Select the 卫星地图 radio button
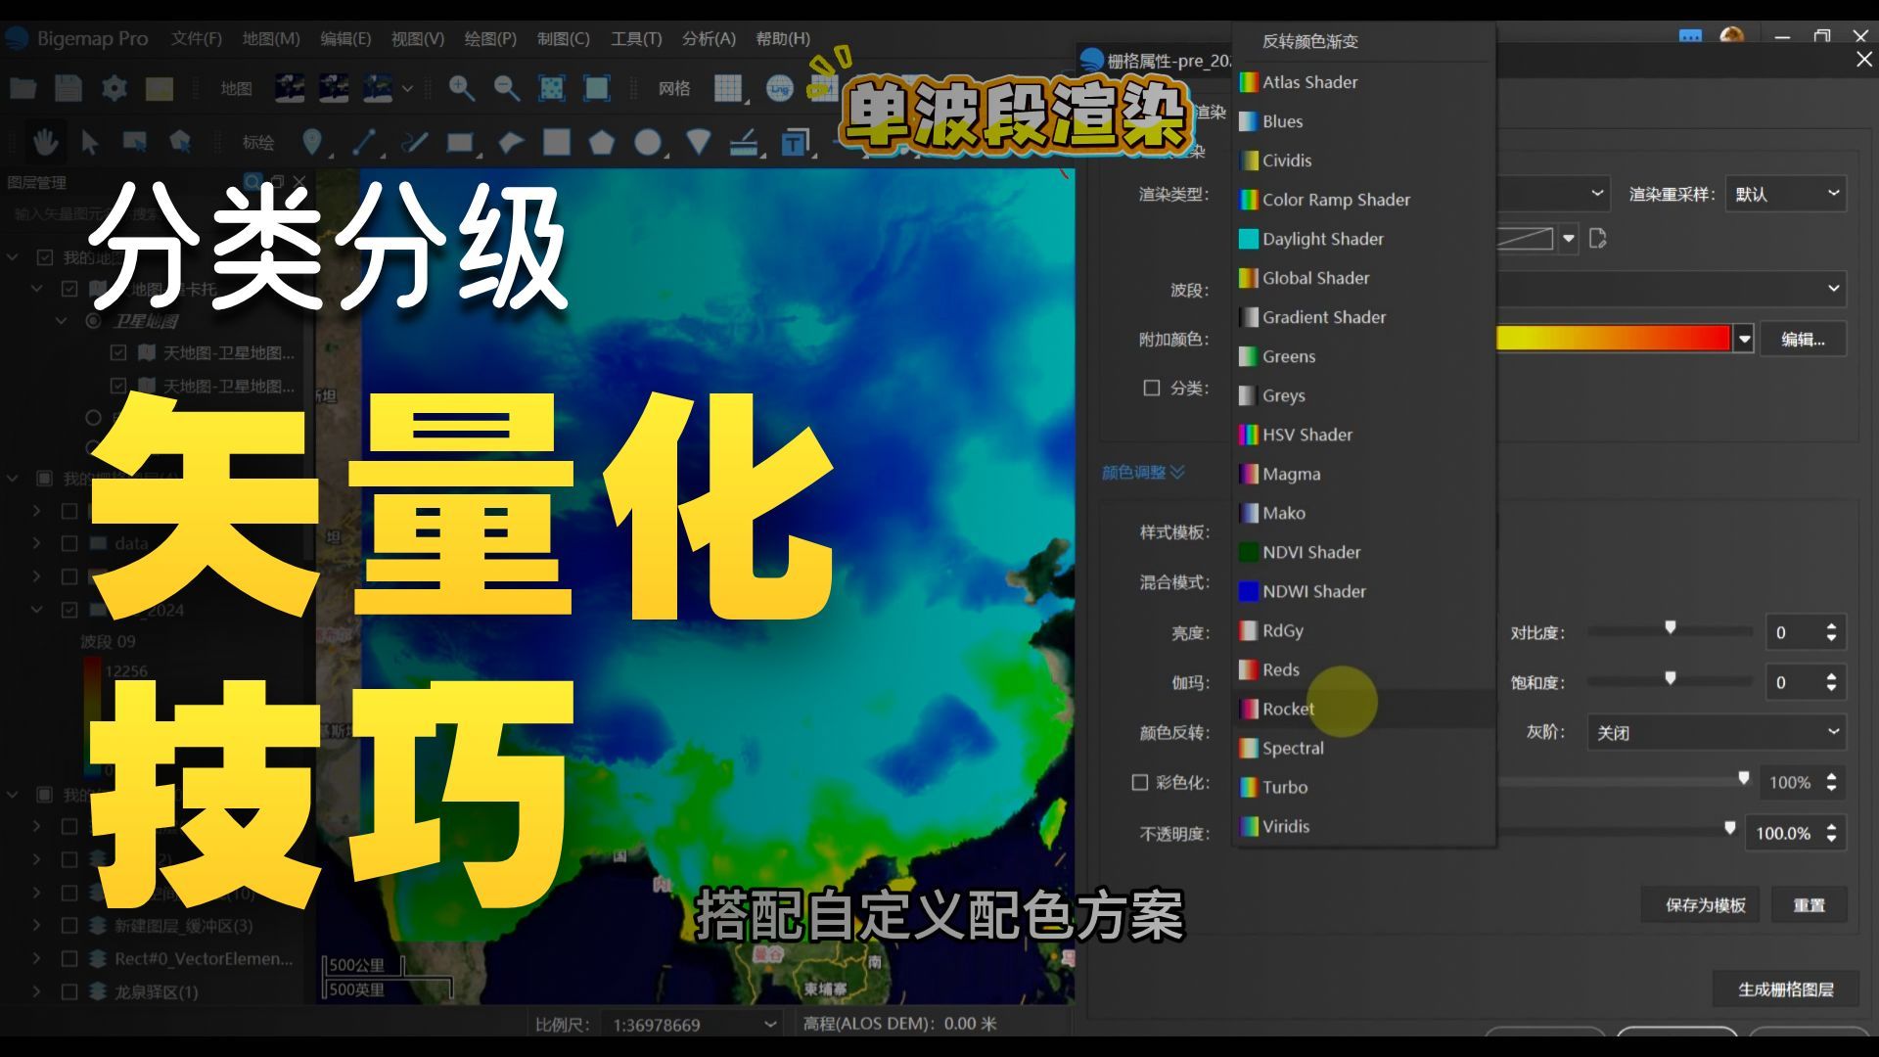Image resolution: width=1879 pixels, height=1057 pixels. (94, 321)
